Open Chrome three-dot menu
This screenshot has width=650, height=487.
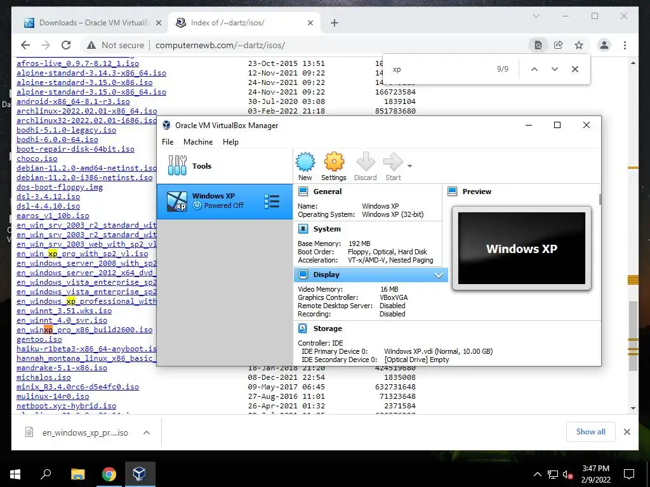point(625,45)
